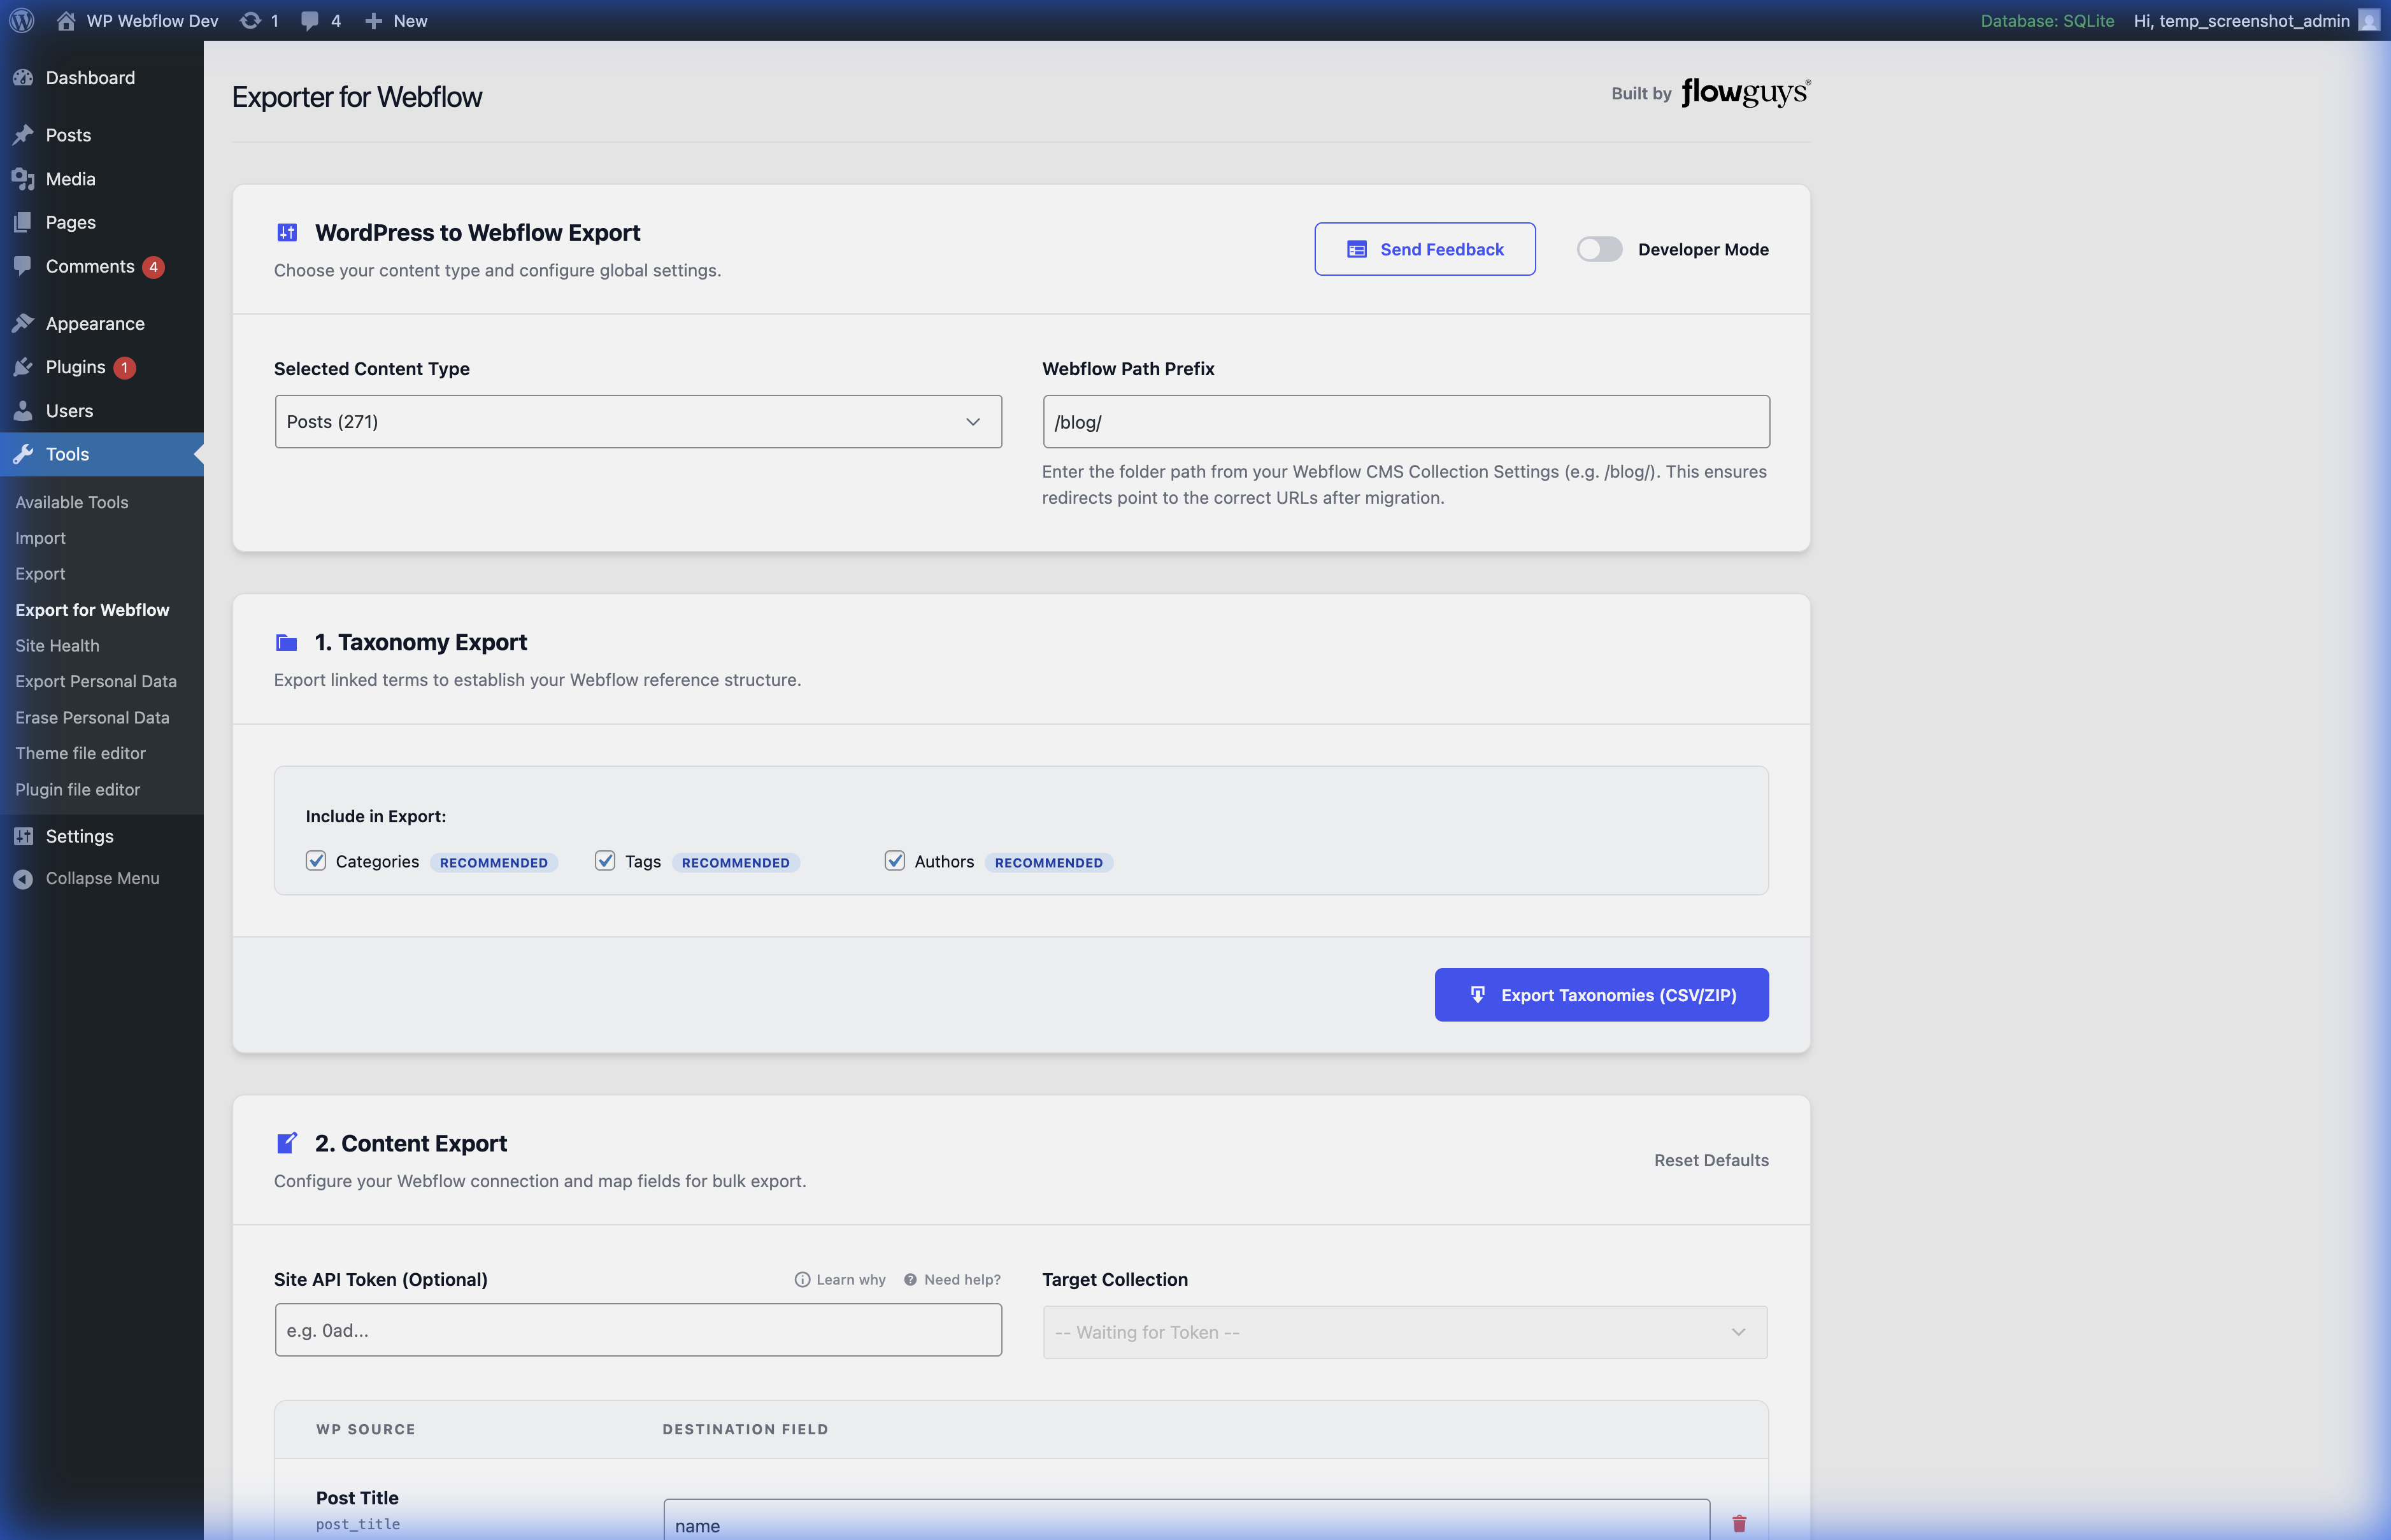Open Tools via the wrench icon
Screen dimensions: 2391x1540
pos(24,454)
